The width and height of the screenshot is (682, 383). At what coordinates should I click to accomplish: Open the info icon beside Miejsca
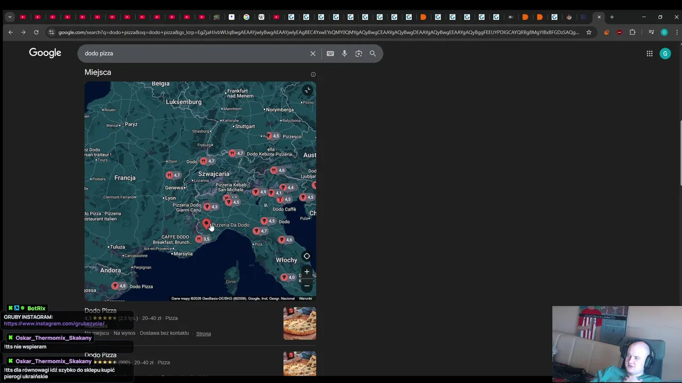tap(313, 74)
